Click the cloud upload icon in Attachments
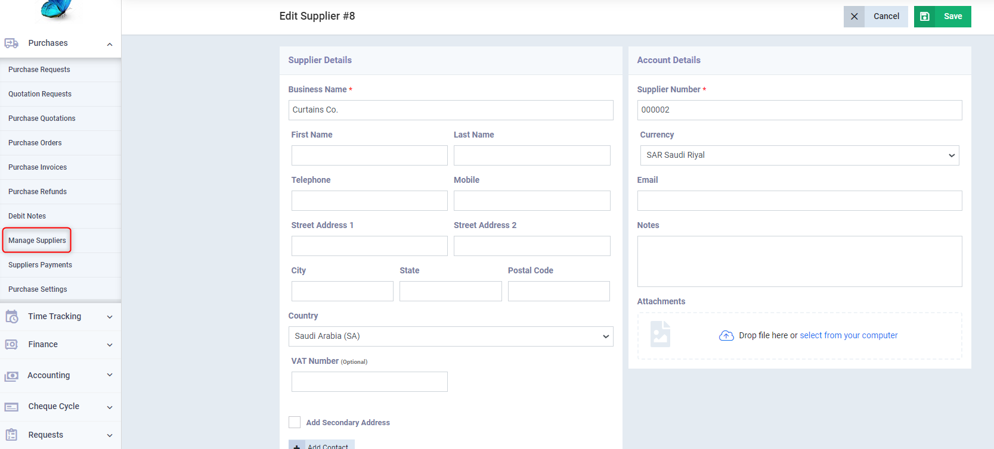994x449 pixels. [726, 336]
